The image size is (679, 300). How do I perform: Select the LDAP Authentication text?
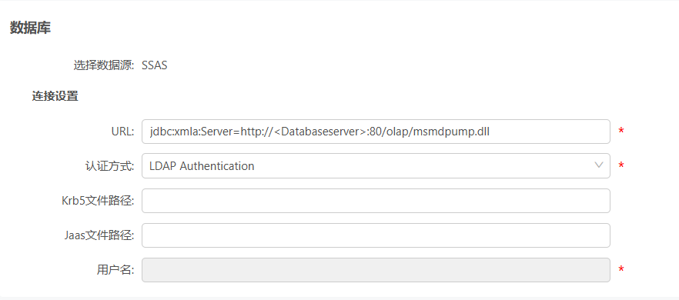click(202, 166)
